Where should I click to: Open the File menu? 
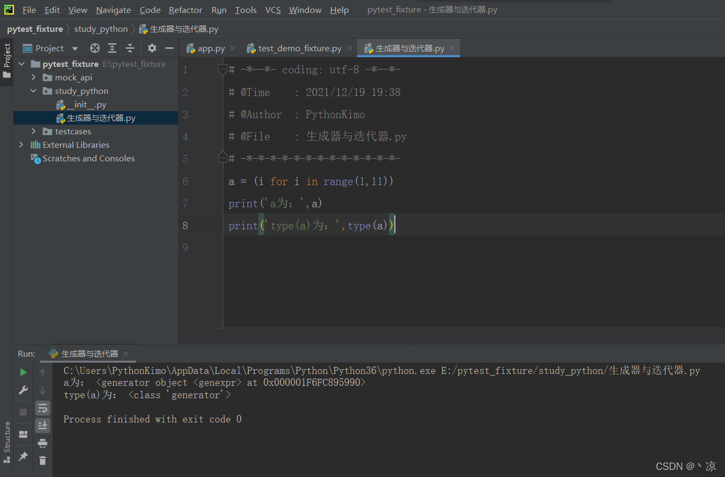click(29, 10)
